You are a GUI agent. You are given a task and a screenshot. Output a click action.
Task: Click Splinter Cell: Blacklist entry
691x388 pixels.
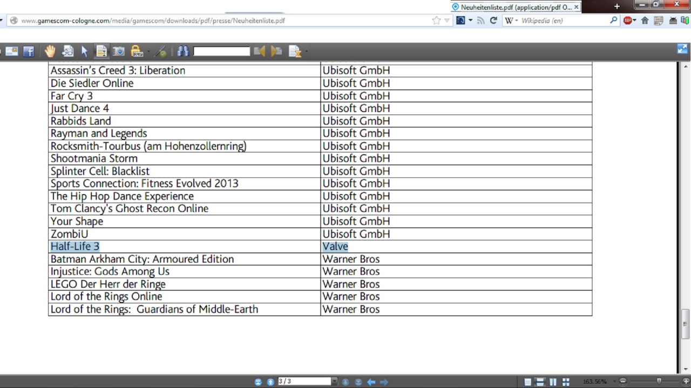100,171
